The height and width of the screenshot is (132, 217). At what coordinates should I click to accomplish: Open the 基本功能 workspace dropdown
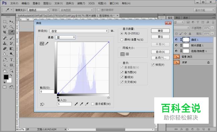pyautogui.click(x=204, y=10)
